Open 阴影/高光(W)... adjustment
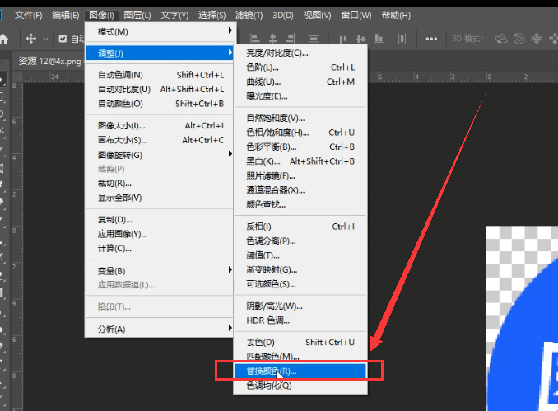Screen dimensions: 558x411 [x=300, y=306]
